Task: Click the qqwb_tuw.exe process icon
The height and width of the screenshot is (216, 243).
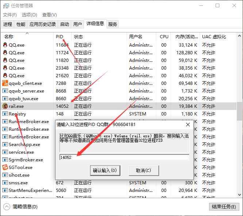Action: 5,99
